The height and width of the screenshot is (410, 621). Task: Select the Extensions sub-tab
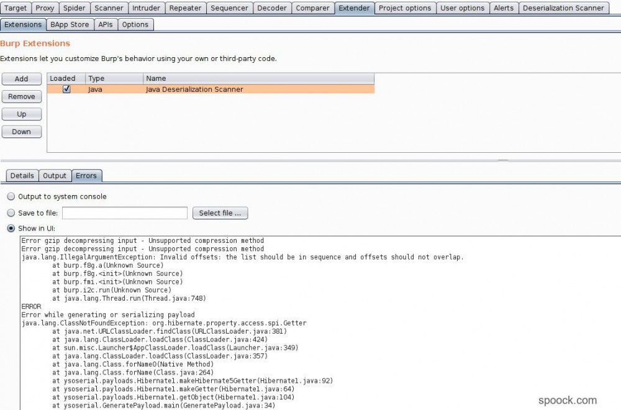pyautogui.click(x=23, y=25)
